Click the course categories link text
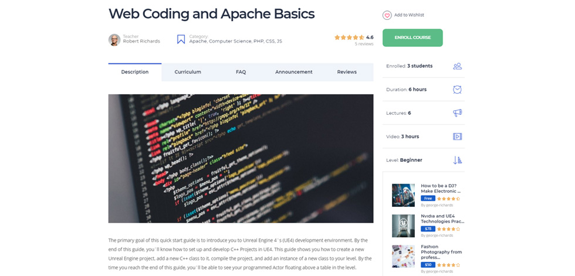575x276 pixels. (236, 42)
